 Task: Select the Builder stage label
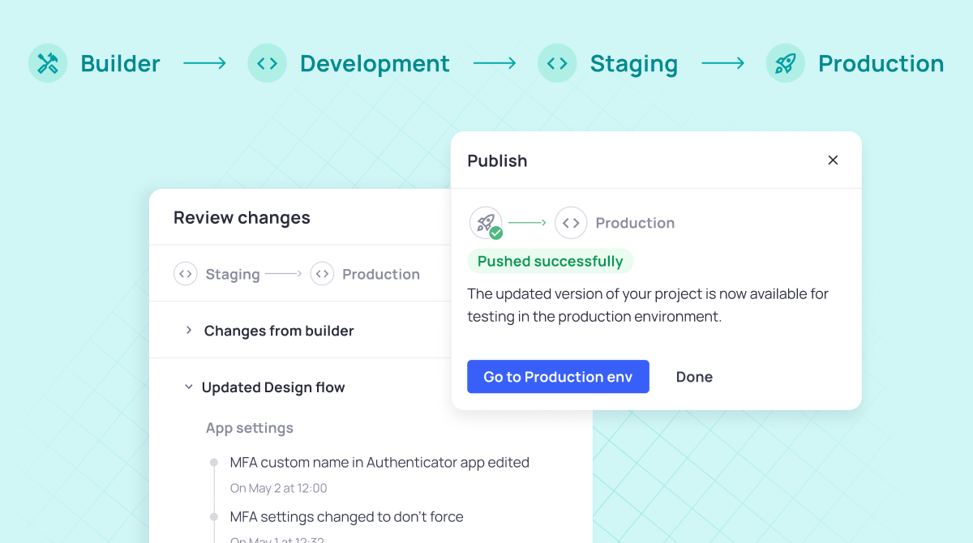(120, 63)
